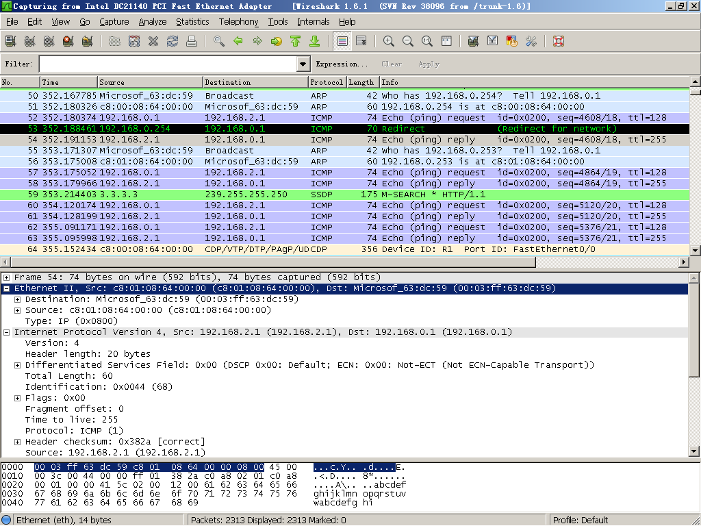Image resolution: width=701 pixels, height=526 pixels.
Task: Toggle packet list colorization icon
Action: coord(342,41)
